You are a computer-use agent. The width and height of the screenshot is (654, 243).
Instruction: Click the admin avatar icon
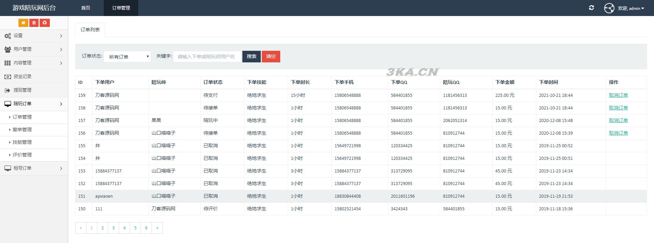pyautogui.click(x=609, y=8)
